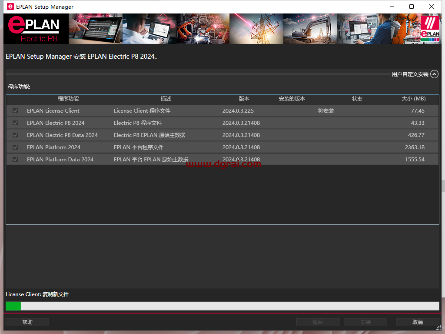This screenshot has width=445, height=334.
Task: Toggle the EPLAN License Client checkbox
Action: point(15,111)
